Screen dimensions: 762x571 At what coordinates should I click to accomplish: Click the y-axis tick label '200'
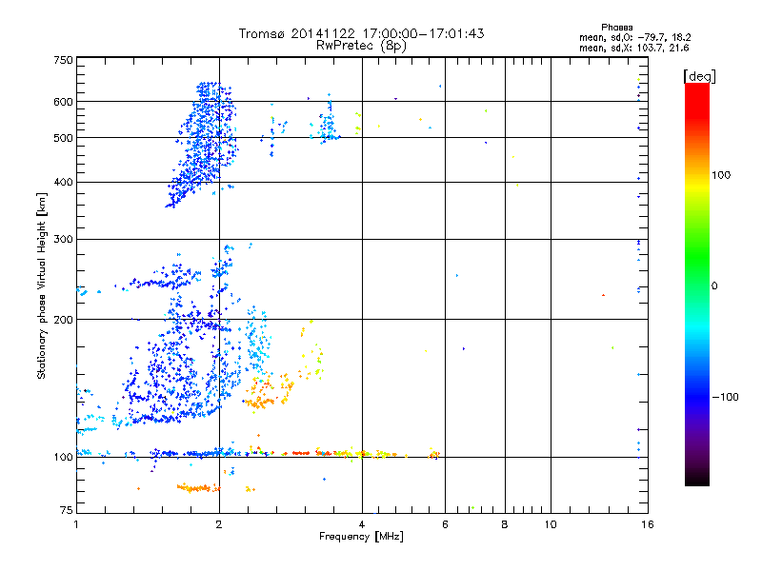tap(63, 320)
